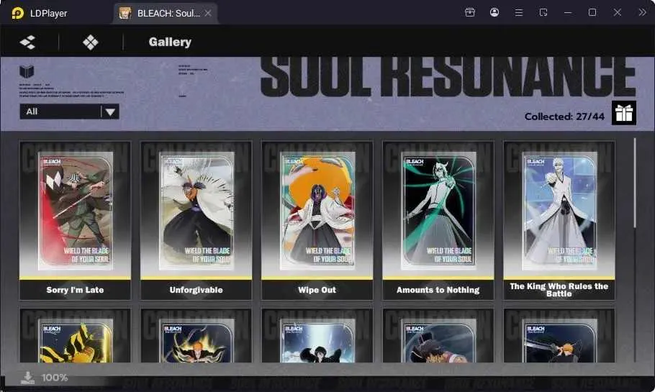Click the Amounts to Nothing caption
655x392 pixels.
[438, 290]
